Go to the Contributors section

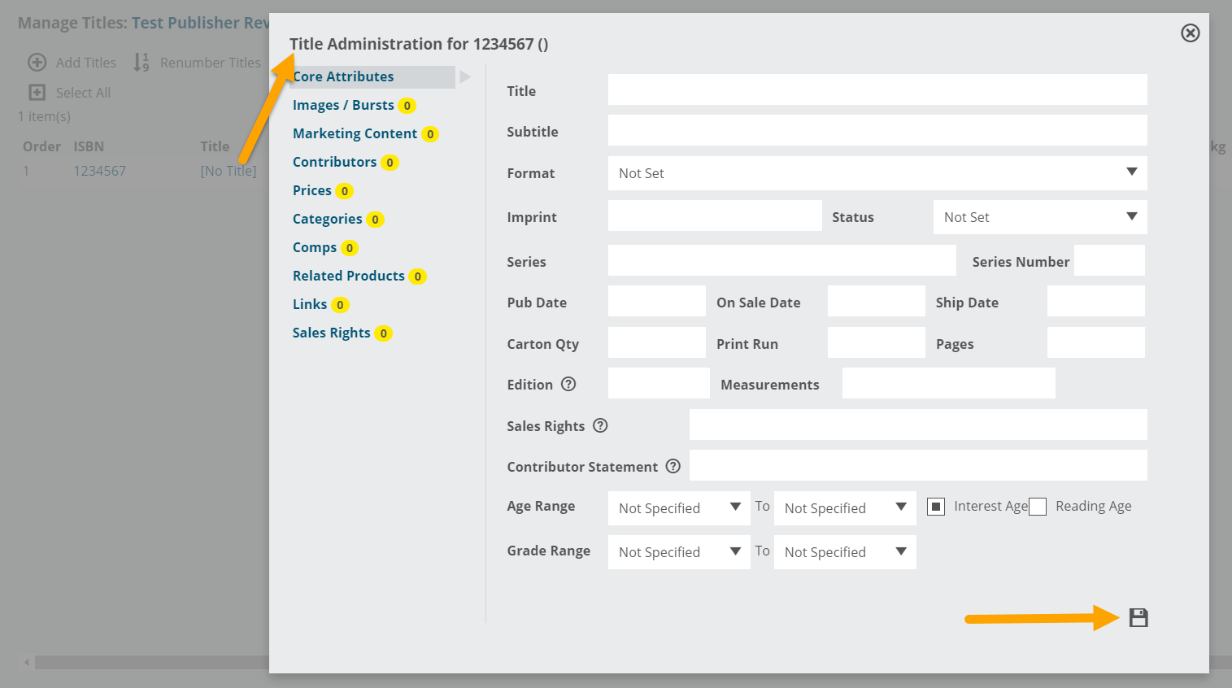tap(334, 162)
